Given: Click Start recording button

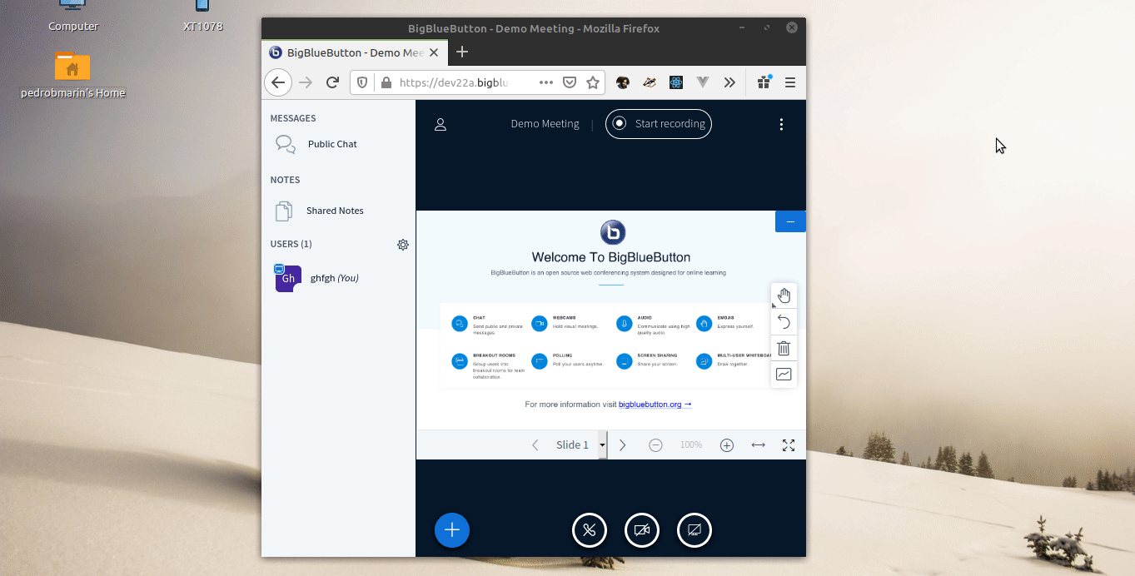Looking at the screenshot, I should point(658,124).
